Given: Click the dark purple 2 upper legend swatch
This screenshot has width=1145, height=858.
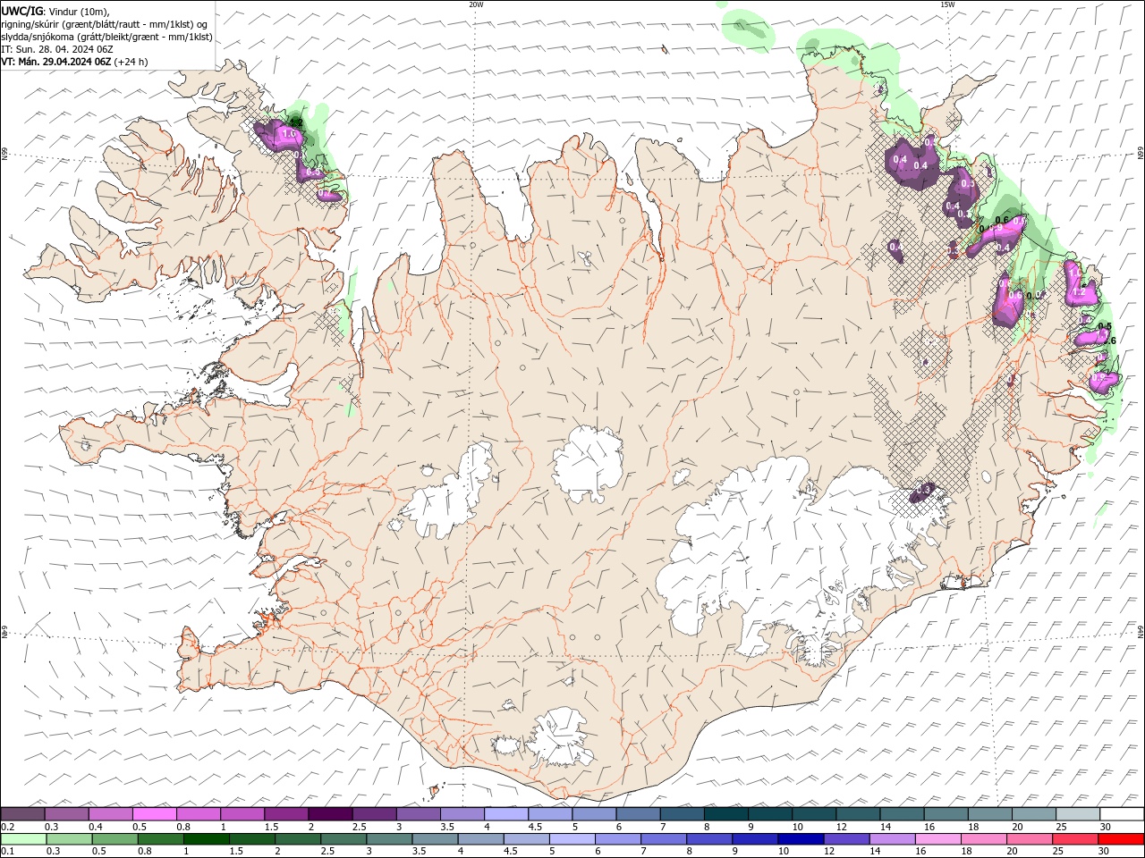Looking at the screenshot, I should [x=330, y=814].
